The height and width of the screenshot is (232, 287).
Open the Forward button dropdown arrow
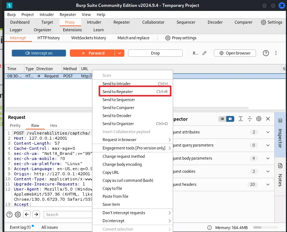120,53
